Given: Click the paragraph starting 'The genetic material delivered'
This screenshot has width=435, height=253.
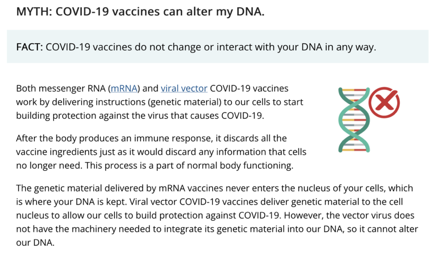Looking at the screenshot, I should [x=217, y=215].
